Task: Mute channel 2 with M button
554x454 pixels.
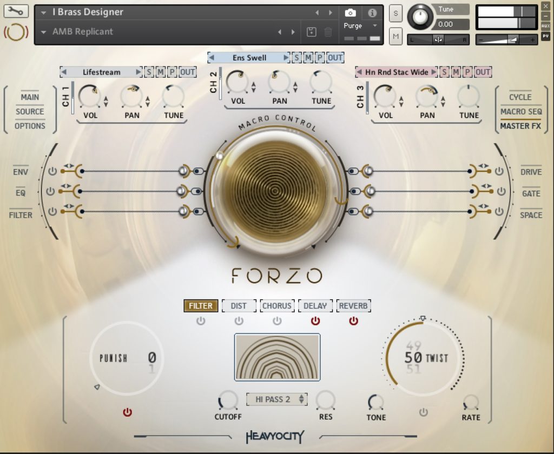Action: tap(308, 57)
